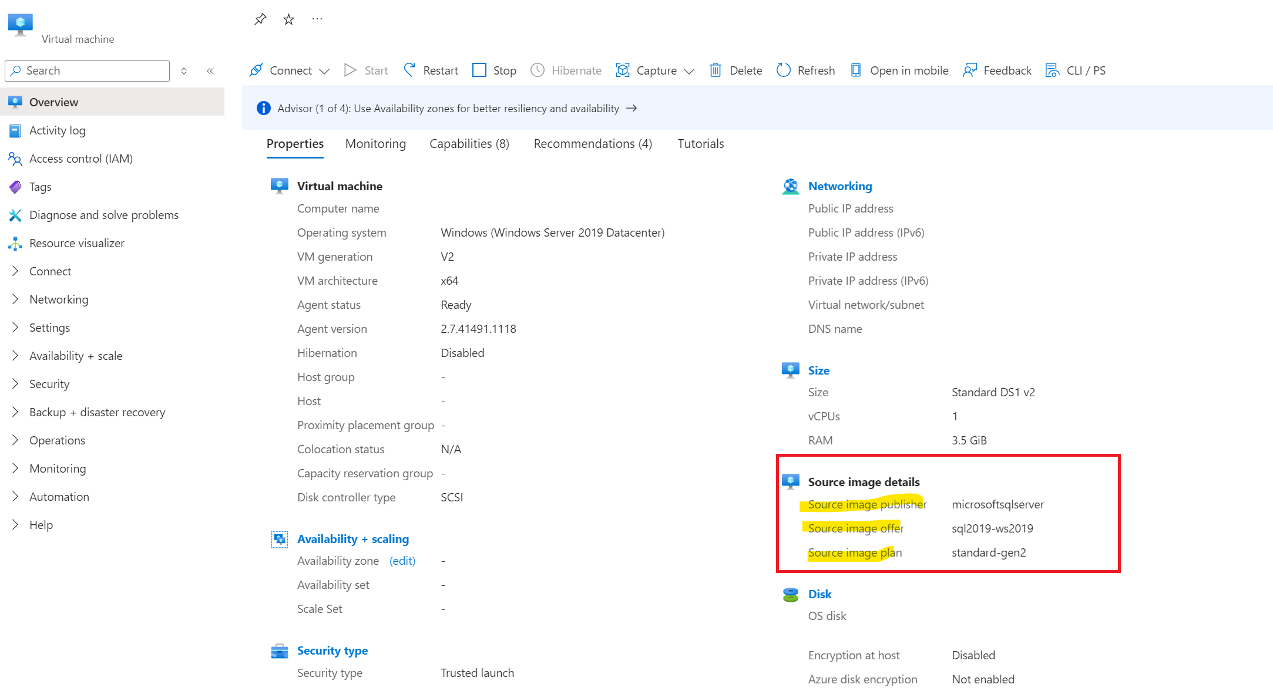This screenshot has height=691, width=1273.
Task: Open the Connect dropdown in the toolbar
Action: [x=324, y=71]
